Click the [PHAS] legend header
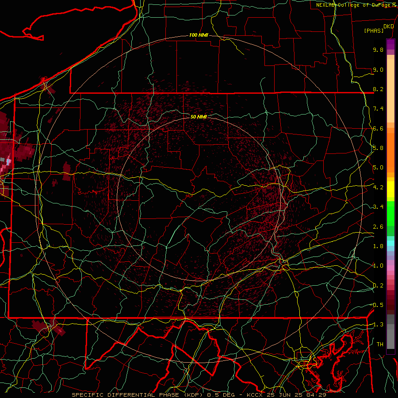 (374, 31)
